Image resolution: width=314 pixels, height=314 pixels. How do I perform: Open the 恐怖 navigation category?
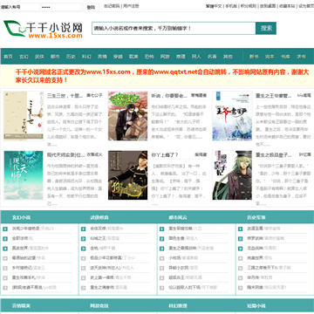[x=149, y=57]
